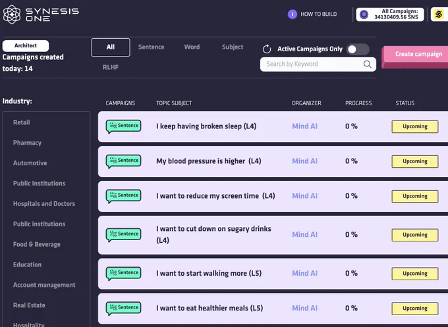This screenshot has height=327, width=448.
Task: Click Sentence badge for broken sleep campaign
Action: (123, 126)
